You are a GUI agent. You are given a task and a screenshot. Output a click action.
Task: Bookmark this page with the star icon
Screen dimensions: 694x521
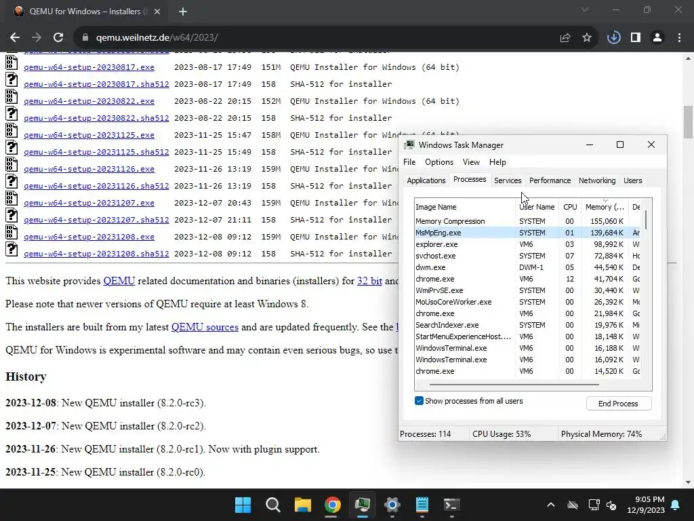pyautogui.click(x=587, y=38)
